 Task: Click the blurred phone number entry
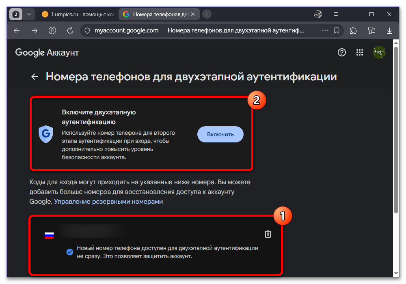(x=93, y=231)
